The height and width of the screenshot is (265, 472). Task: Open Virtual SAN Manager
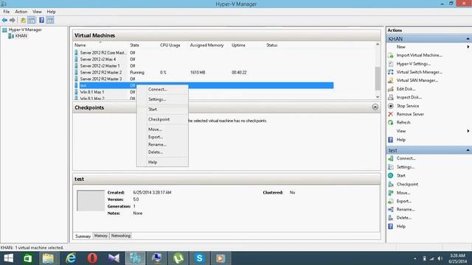coord(417,80)
